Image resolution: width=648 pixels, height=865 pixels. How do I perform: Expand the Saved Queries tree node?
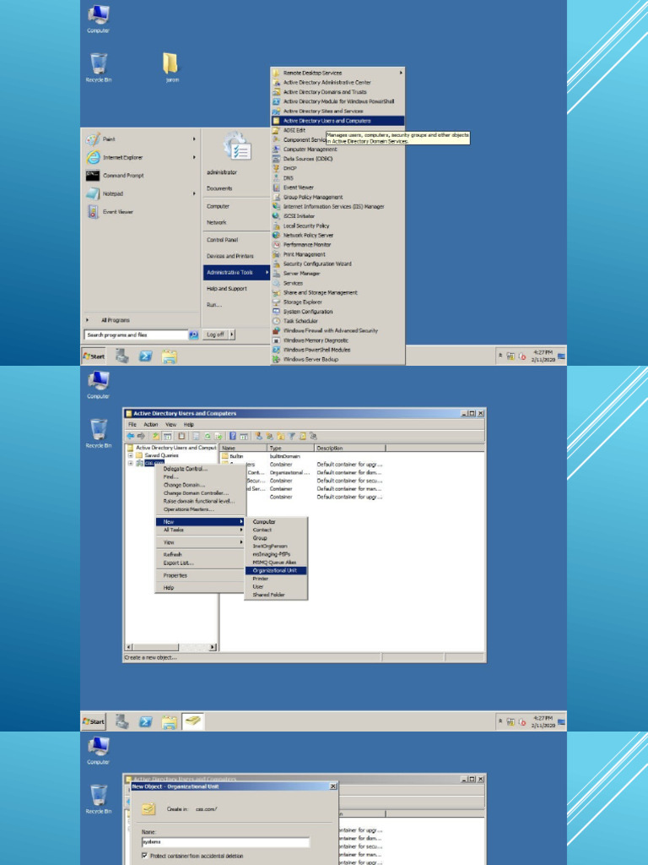click(130, 455)
